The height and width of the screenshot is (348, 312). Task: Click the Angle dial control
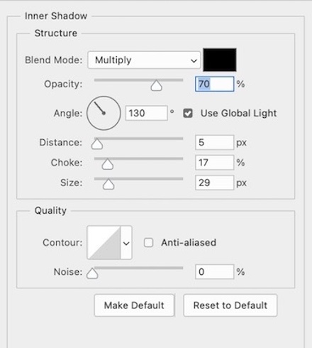click(104, 113)
